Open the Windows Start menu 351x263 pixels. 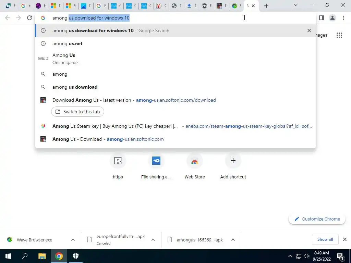coord(8,256)
